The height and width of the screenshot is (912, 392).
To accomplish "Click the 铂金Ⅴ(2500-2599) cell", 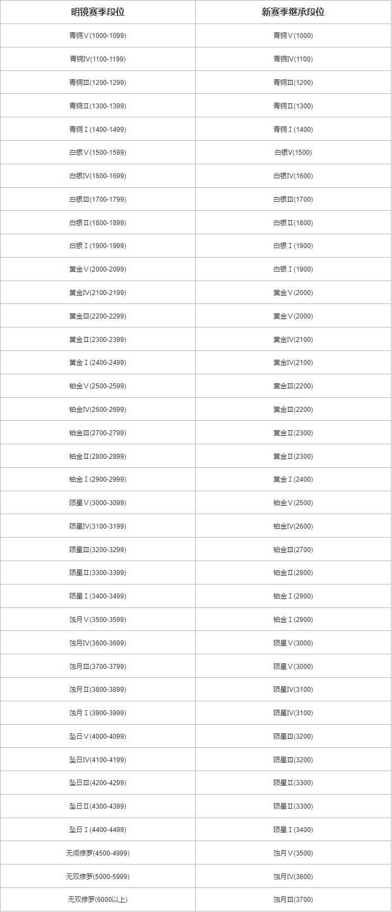I will click(98, 386).
